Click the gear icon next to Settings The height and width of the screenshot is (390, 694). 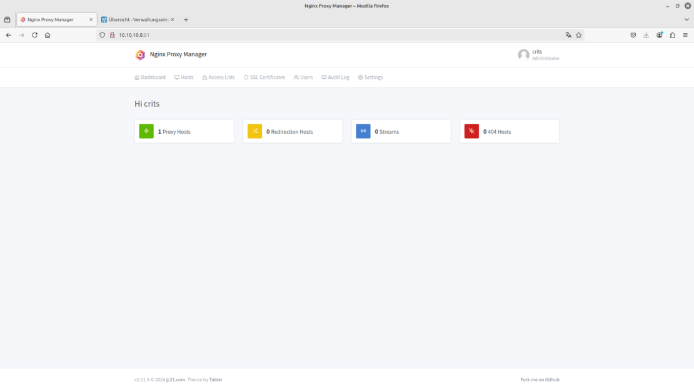coord(359,77)
